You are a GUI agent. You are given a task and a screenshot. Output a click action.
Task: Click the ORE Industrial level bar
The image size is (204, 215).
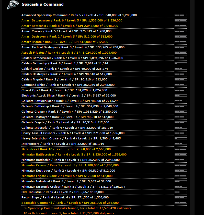click(181, 192)
